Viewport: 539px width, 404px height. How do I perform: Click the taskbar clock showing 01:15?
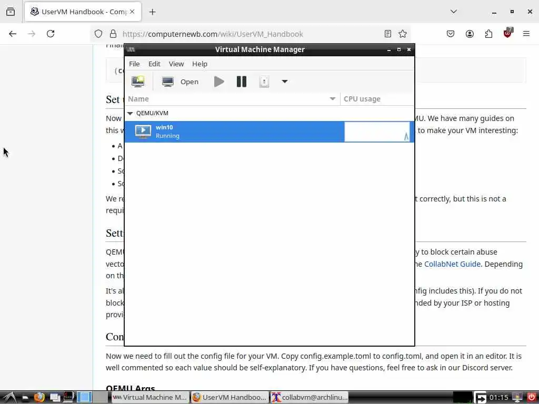click(498, 397)
